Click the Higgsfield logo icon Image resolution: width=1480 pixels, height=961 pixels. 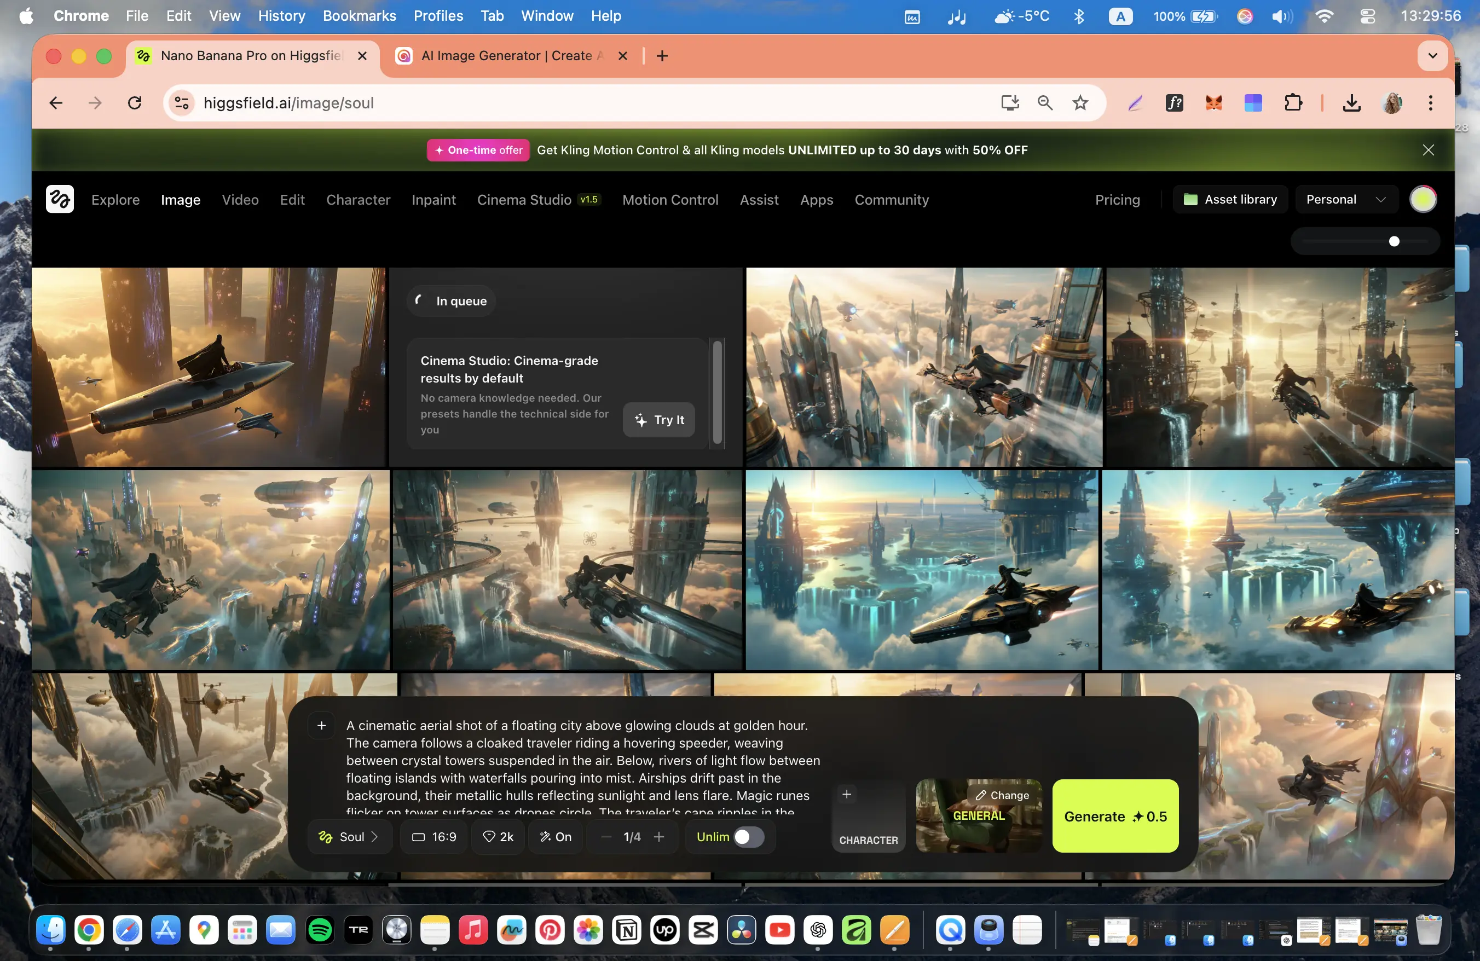60,199
